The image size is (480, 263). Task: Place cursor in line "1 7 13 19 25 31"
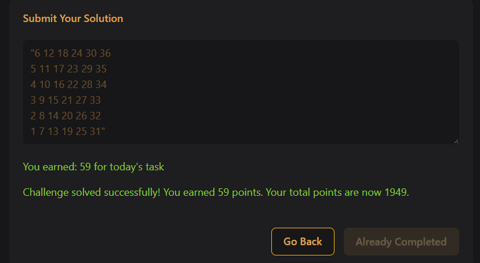point(66,131)
